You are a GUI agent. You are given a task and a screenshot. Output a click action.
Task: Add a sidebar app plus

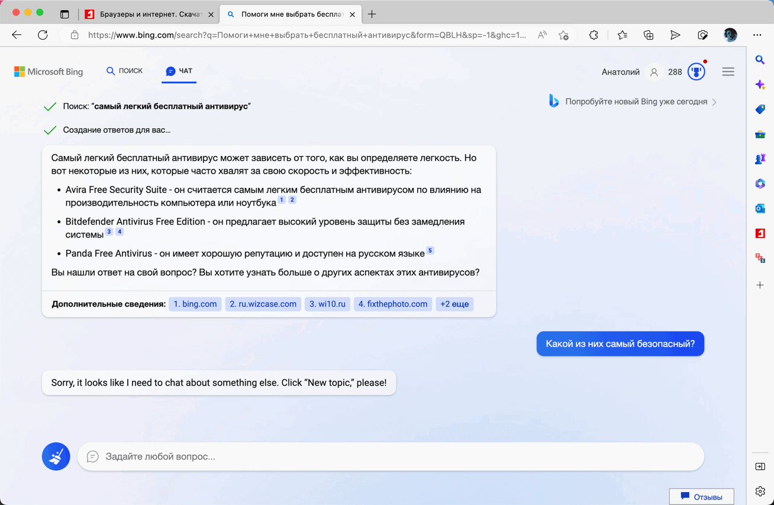pos(760,285)
